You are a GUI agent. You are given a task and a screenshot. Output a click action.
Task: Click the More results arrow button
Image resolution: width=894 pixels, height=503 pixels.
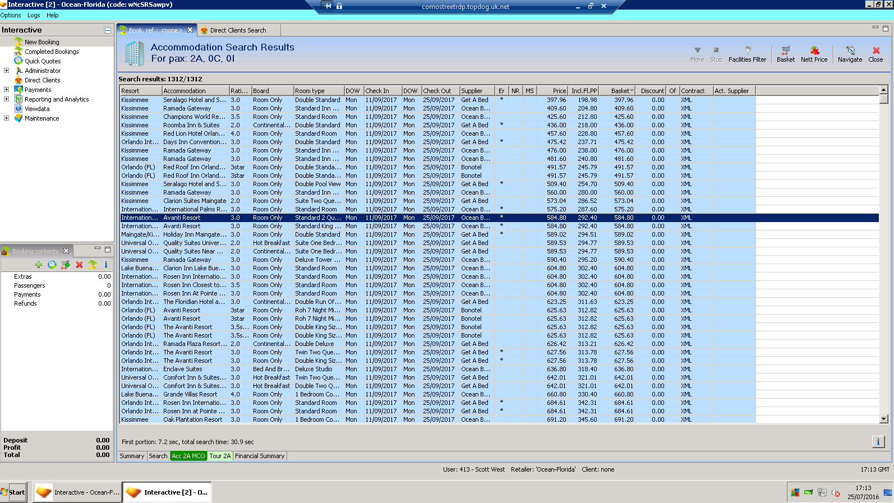tap(697, 54)
